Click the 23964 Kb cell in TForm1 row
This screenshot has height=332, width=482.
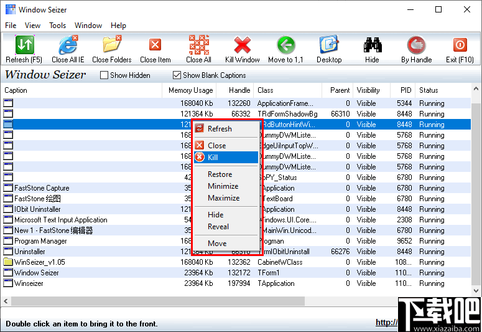pyautogui.click(x=198, y=273)
